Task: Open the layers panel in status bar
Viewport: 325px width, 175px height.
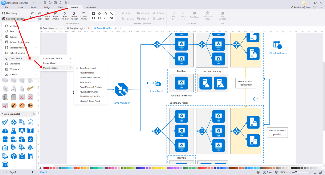Action: coord(258,172)
